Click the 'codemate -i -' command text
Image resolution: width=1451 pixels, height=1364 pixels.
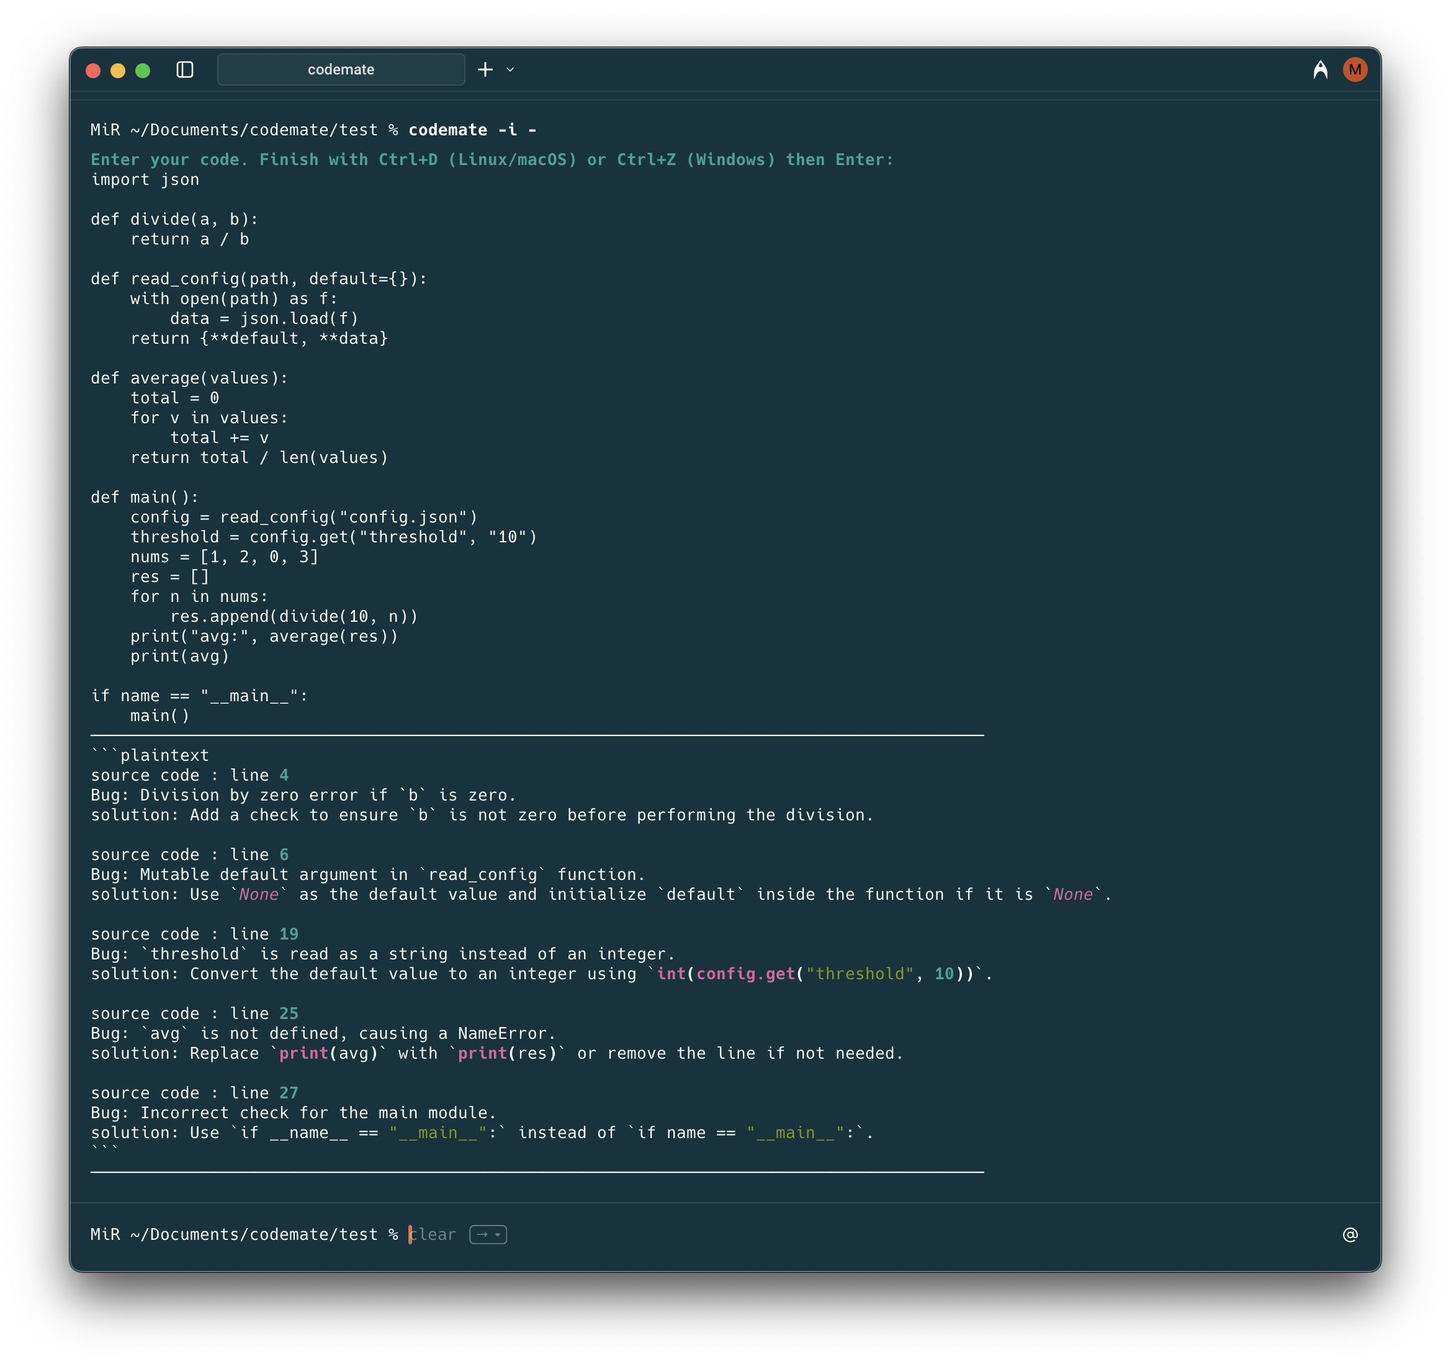pyautogui.click(x=472, y=130)
